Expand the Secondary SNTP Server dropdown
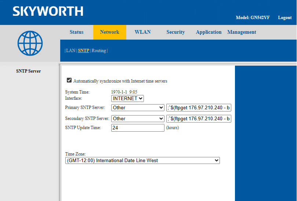Screen dimensions: 297x201 138,118
